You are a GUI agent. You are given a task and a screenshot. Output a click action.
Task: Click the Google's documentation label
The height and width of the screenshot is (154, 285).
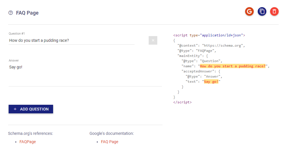pyautogui.click(x=112, y=133)
